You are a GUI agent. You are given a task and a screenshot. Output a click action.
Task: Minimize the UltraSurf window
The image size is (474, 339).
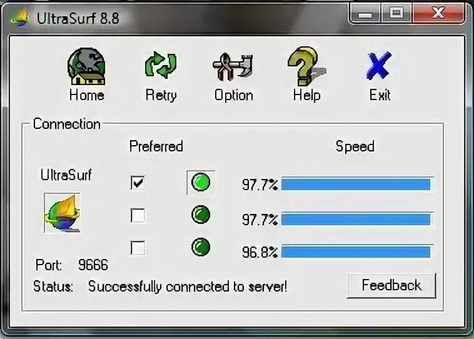(x=365, y=13)
